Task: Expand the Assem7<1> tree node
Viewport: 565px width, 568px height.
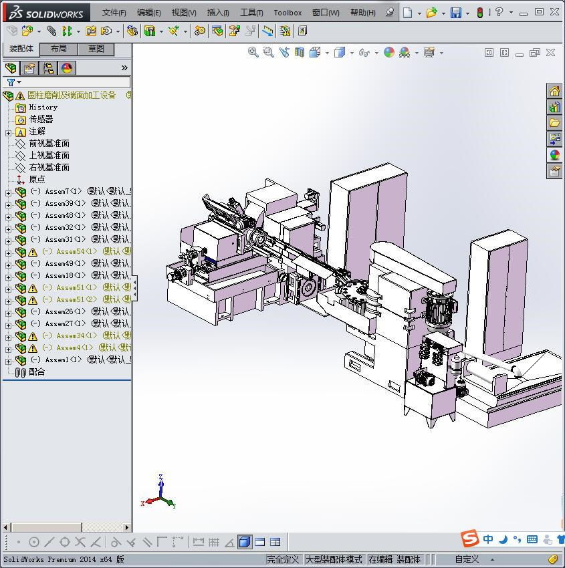Action: 8,192
